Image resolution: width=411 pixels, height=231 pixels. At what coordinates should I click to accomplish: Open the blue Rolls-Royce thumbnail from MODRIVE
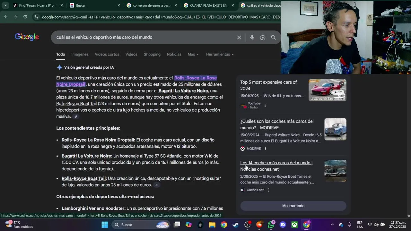pyautogui.click(x=335, y=129)
